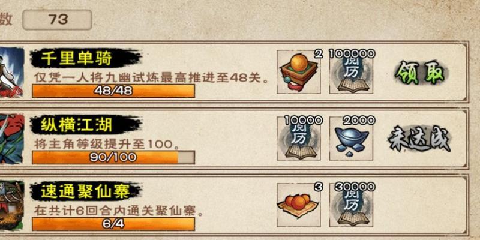Viewport: 480px width, 240px height.
Task: Tap the 30000 阅历 book reward icon
Action: pyautogui.click(x=351, y=205)
